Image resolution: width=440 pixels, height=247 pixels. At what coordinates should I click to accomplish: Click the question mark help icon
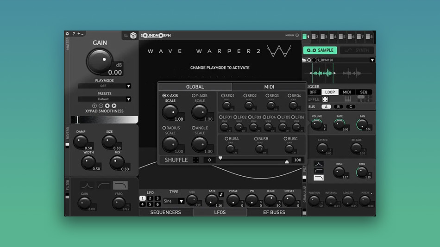coord(74,34)
